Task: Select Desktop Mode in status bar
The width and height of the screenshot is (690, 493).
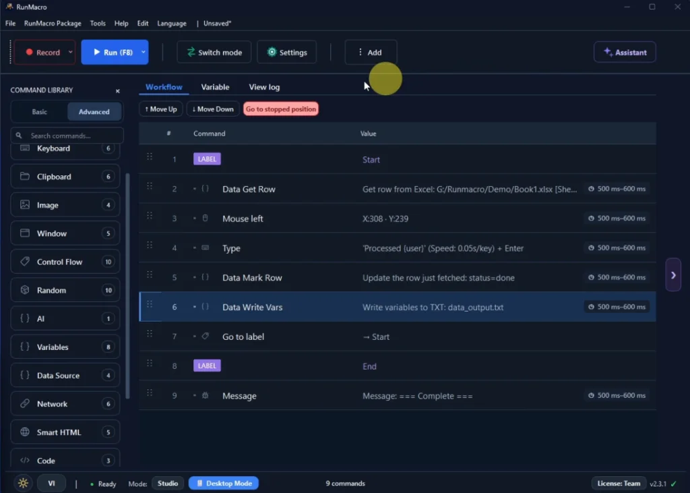Action: click(224, 484)
